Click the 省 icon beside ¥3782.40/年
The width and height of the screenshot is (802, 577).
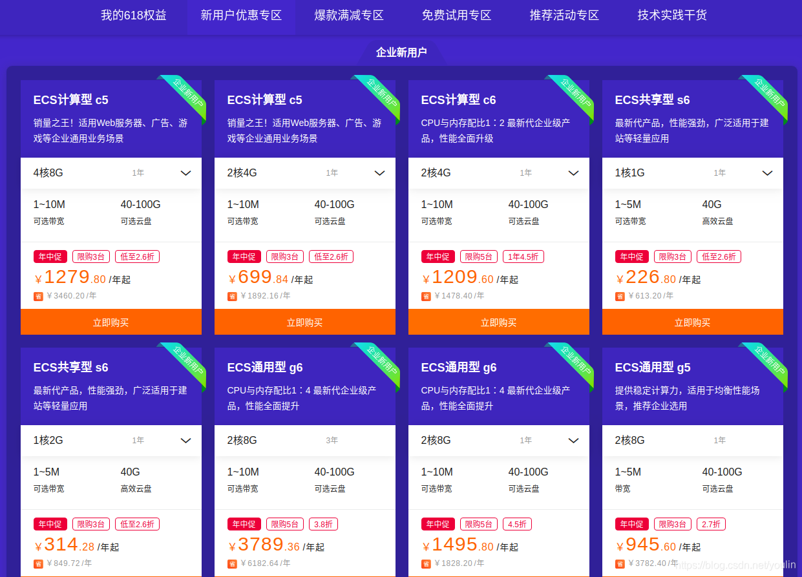pos(620,564)
